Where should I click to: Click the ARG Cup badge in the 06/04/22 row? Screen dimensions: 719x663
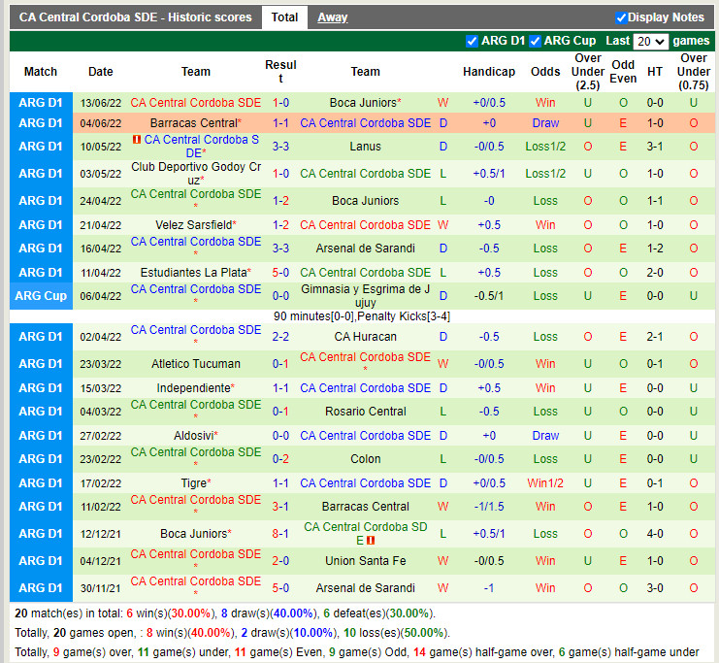point(41,296)
